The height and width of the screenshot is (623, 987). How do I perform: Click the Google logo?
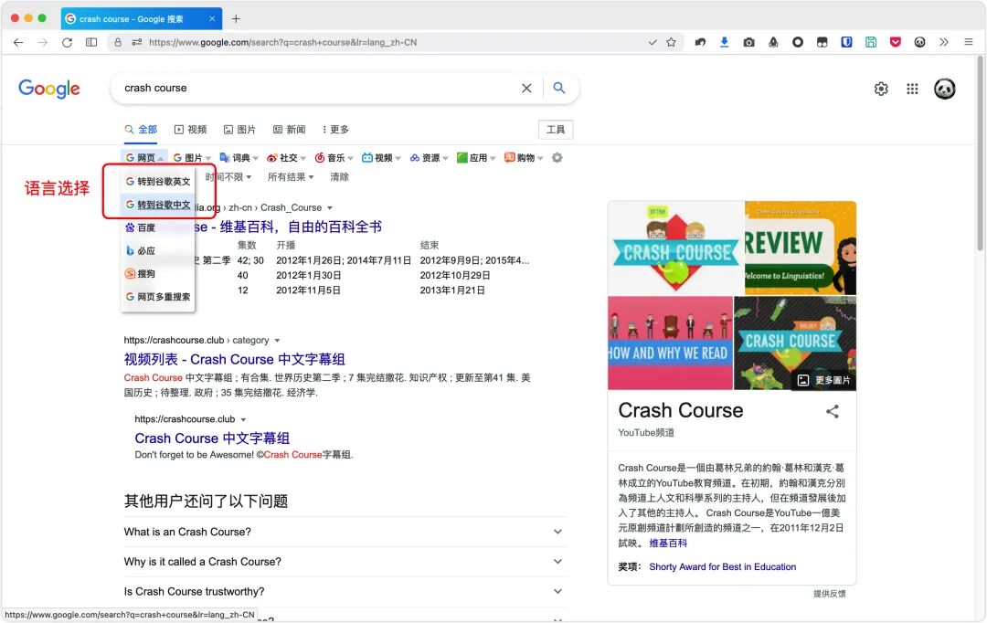(x=49, y=89)
